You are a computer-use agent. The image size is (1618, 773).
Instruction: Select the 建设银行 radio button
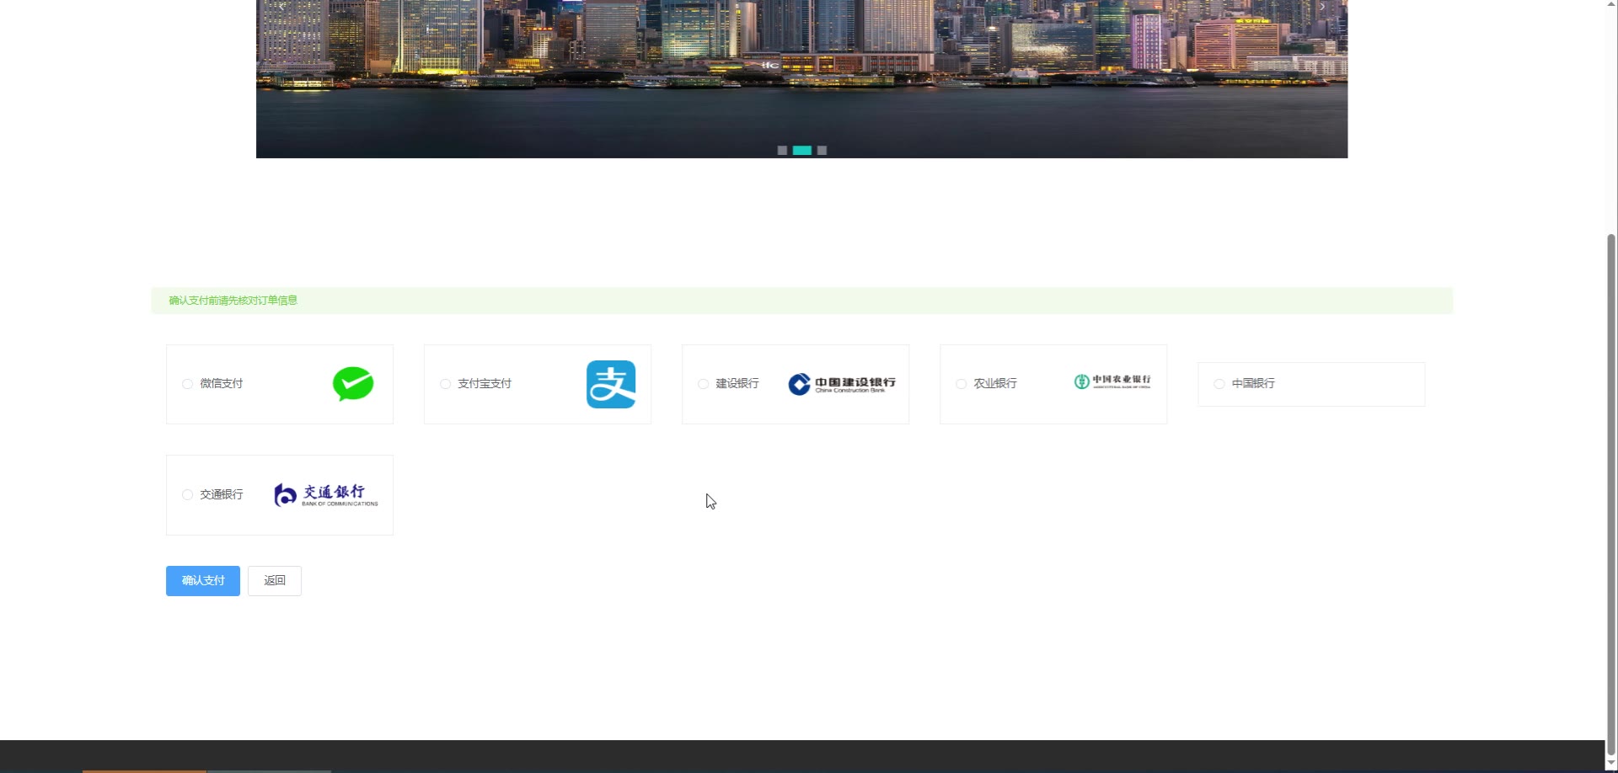(703, 384)
